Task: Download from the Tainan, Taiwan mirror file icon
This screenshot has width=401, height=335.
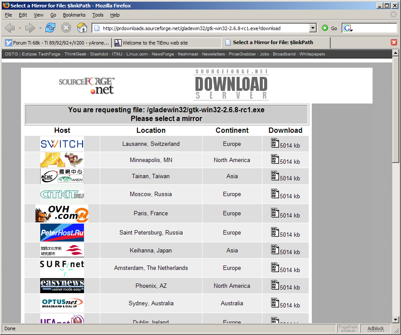Action: pyautogui.click(x=275, y=176)
